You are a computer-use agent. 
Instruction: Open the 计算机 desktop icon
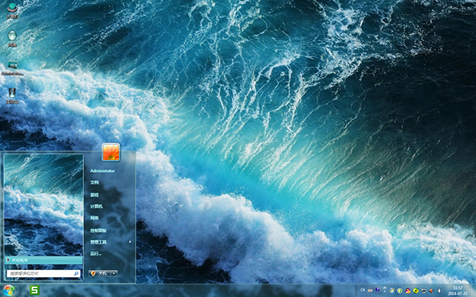coord(12,10)
